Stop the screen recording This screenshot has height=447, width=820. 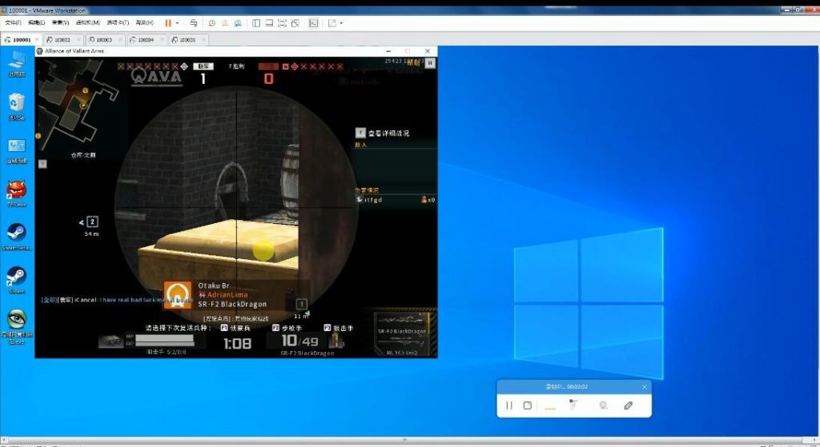pyautogui.click(x=528, y=405)
